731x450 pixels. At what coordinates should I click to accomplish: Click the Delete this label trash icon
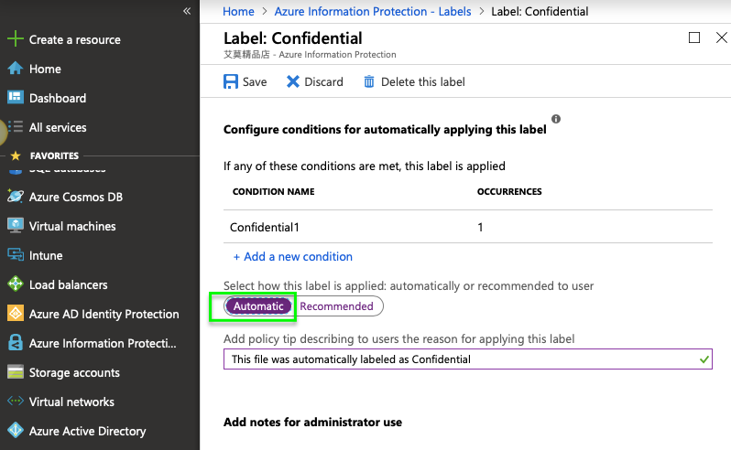tap(369, 81)
